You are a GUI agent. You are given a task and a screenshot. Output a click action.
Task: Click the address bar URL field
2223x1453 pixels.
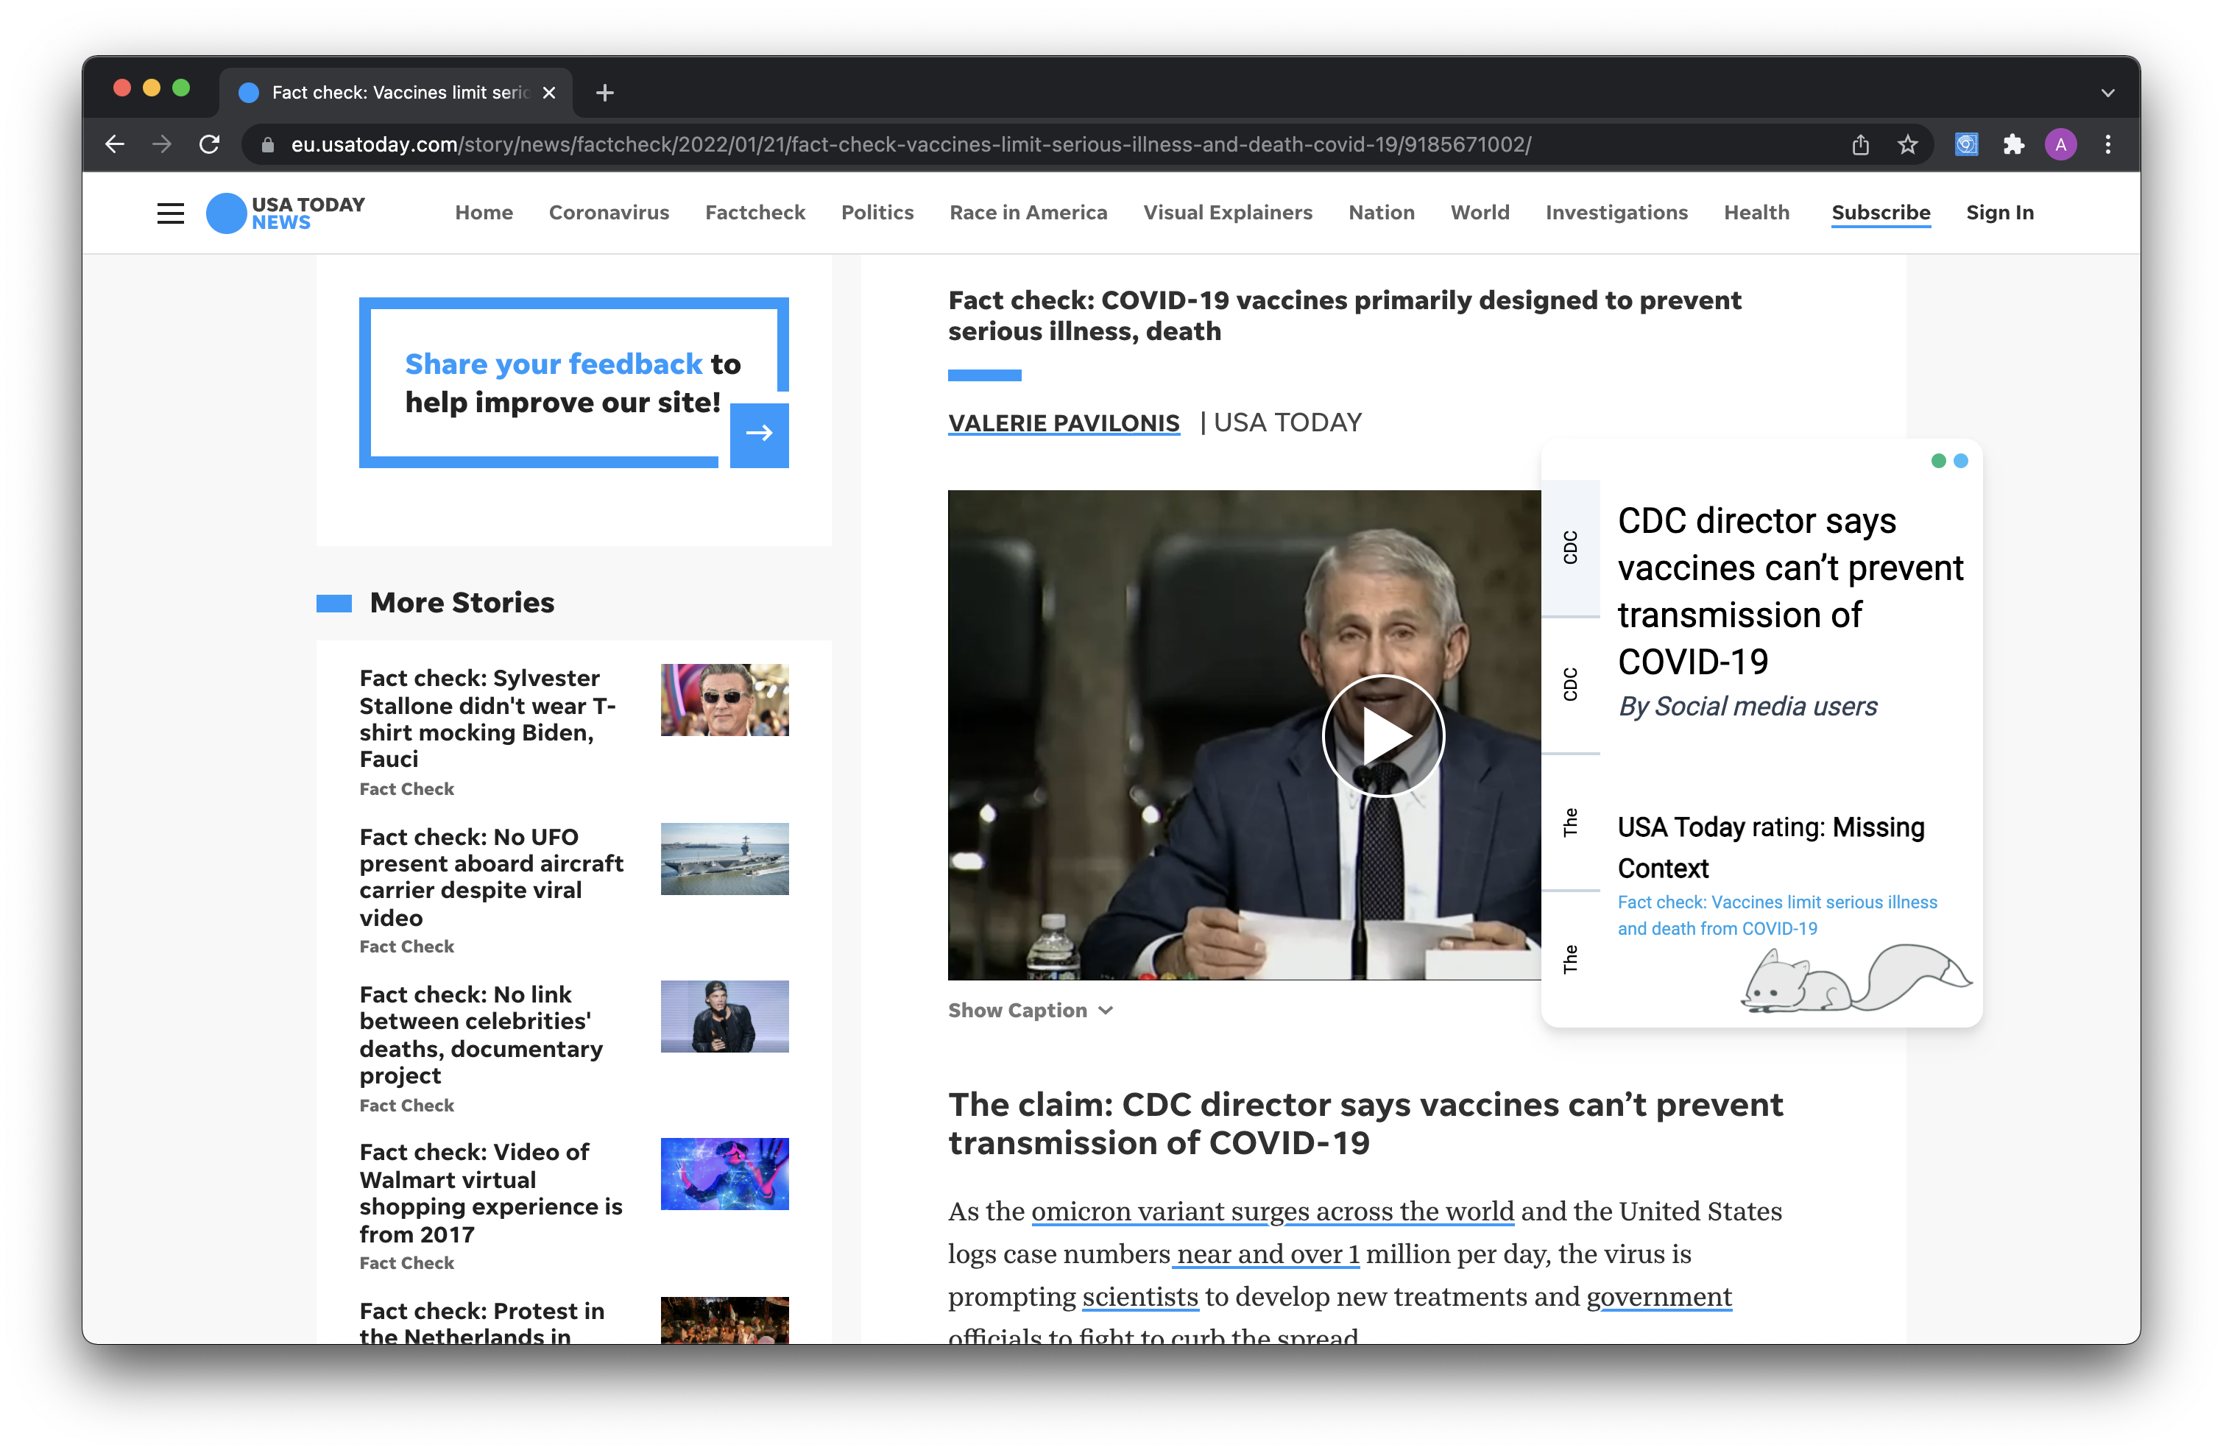pyautogui.click(x=911, y=145)
